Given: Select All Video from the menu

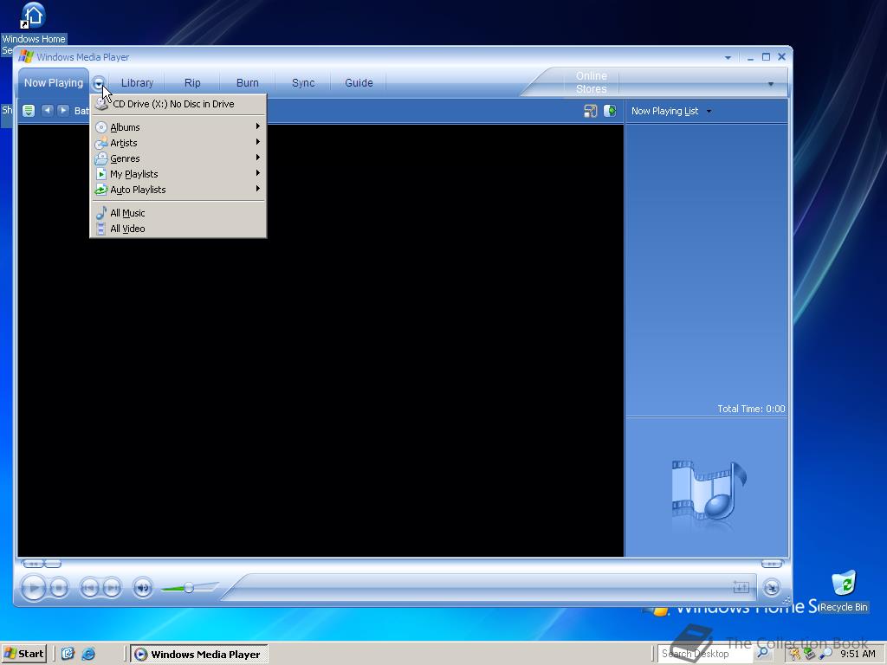Looking at the screenshot, I should point(178,229).
